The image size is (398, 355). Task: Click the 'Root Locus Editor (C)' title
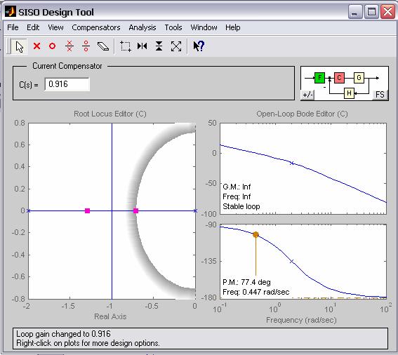click(x=110, y=114)
